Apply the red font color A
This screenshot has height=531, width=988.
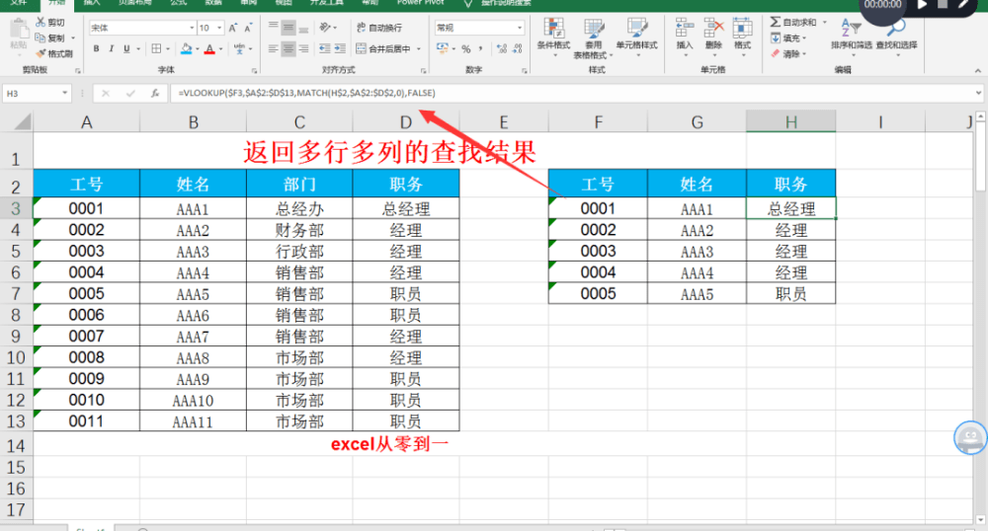209,48
